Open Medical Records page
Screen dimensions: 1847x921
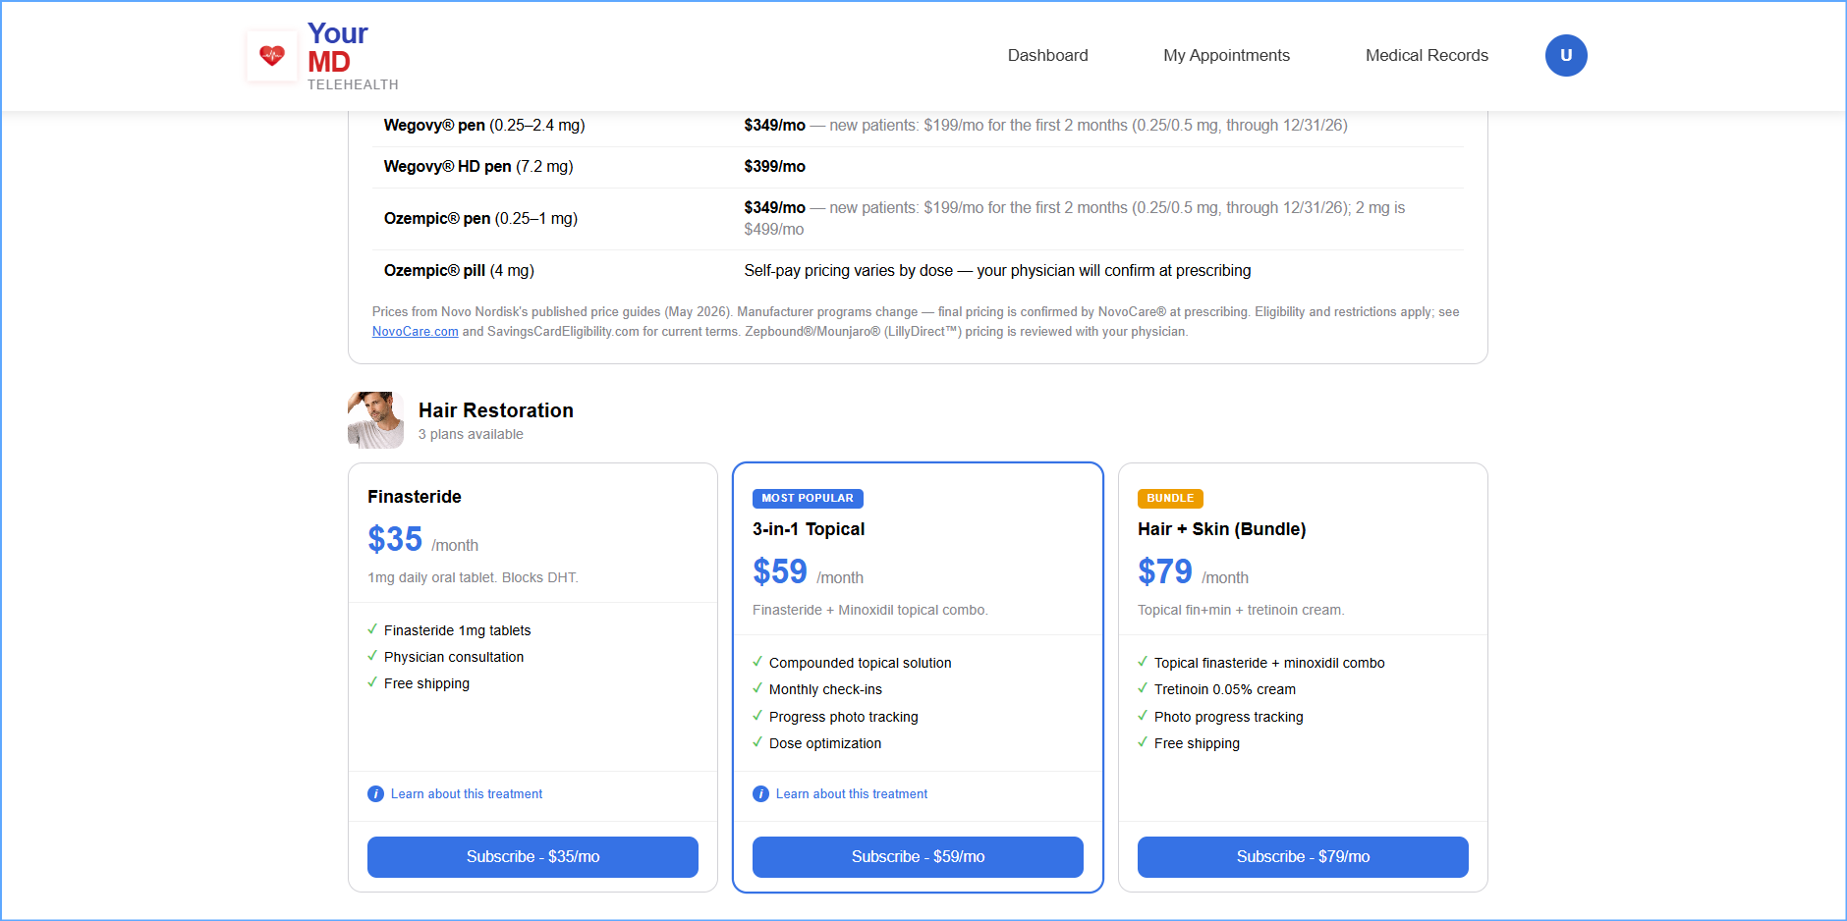click(1427, 55)
